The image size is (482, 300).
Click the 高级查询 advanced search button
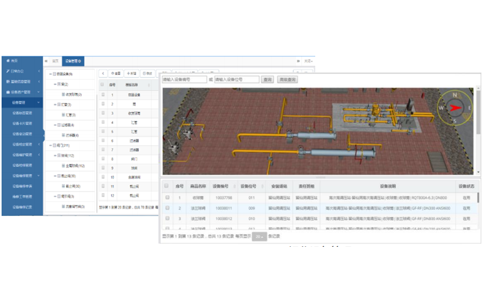pyautogui.click(x=287, y=79)
